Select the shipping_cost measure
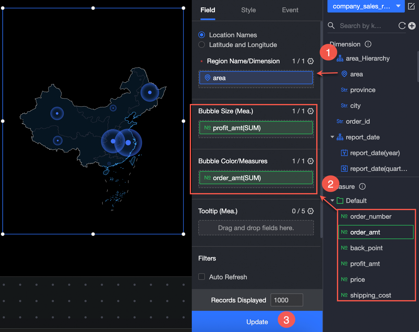 point(371,295)
